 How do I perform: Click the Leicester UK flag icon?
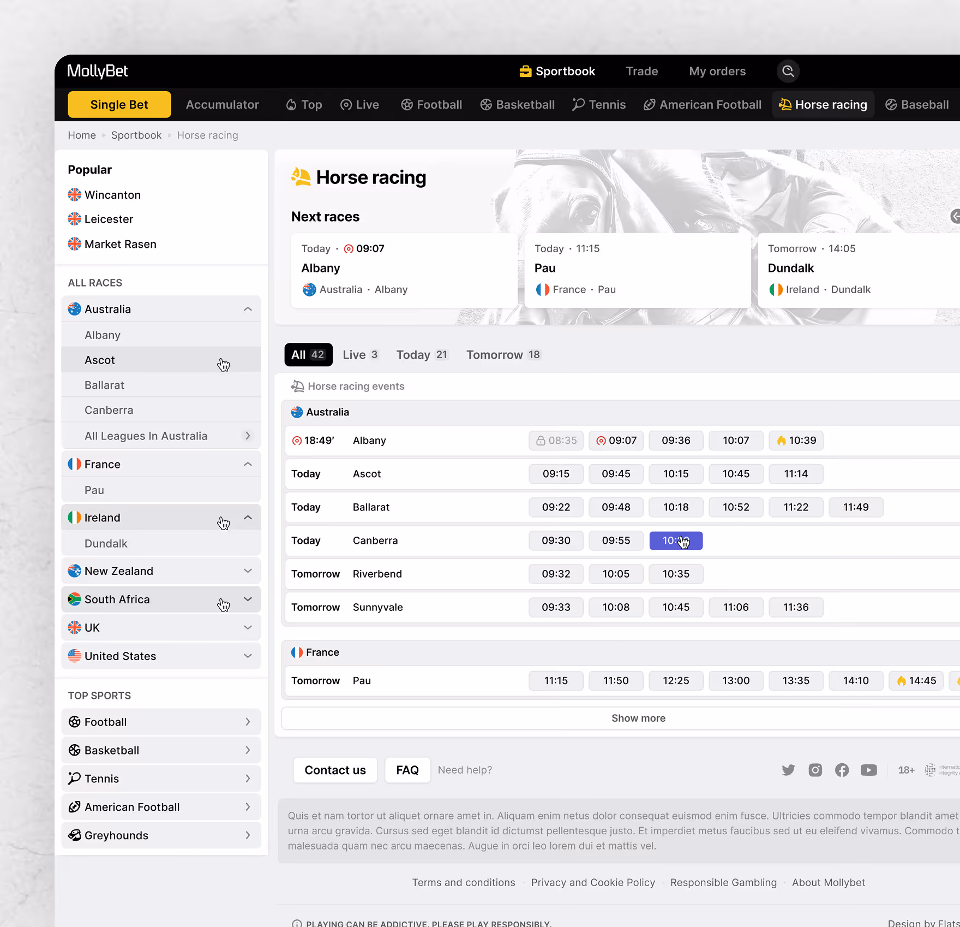click(75, 219)
